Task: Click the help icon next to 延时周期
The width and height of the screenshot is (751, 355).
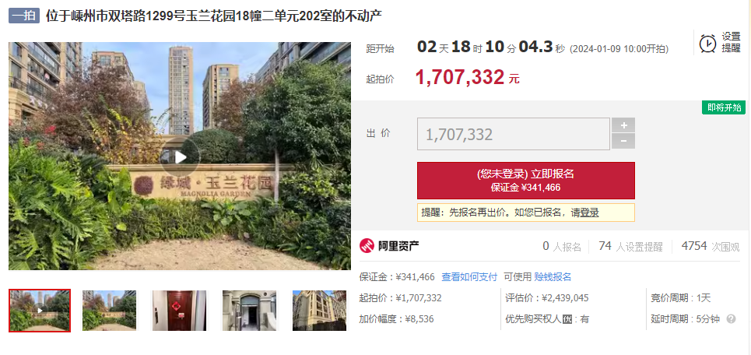Action: coord(731,318)
